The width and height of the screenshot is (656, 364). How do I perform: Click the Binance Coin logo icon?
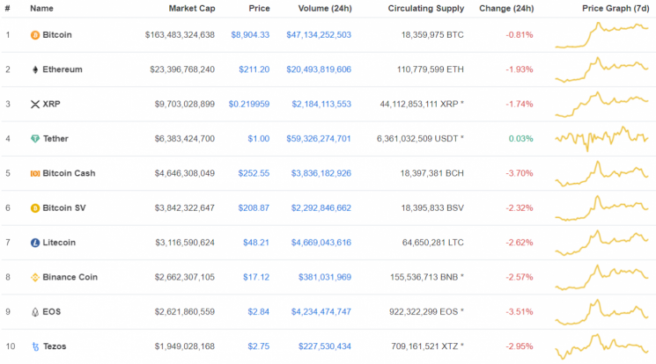[35, 278]
